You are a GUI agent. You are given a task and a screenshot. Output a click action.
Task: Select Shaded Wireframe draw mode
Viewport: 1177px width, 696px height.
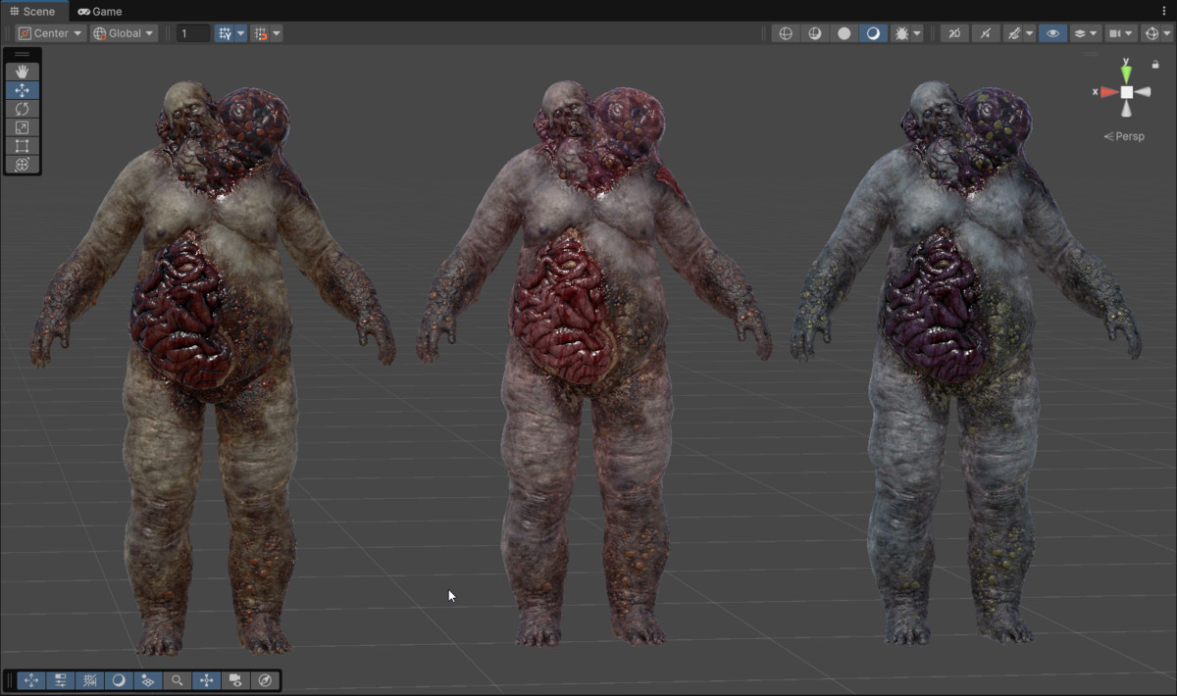(814, 33)
